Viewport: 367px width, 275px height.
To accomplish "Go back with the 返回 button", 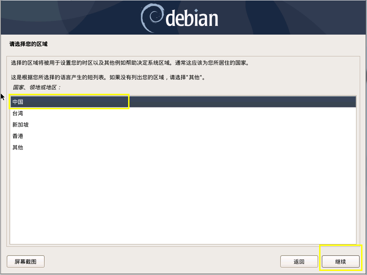I will (299, 261).
